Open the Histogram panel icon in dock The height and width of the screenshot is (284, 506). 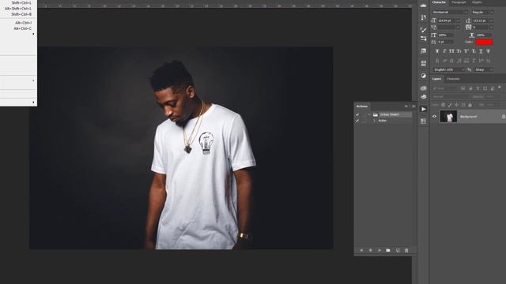pyautogui.click(x=424, y=5)
